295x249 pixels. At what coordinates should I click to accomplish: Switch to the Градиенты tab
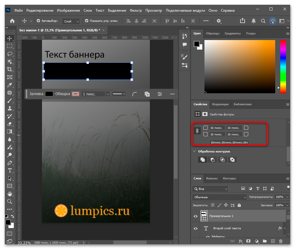click(x=233, y=33)
